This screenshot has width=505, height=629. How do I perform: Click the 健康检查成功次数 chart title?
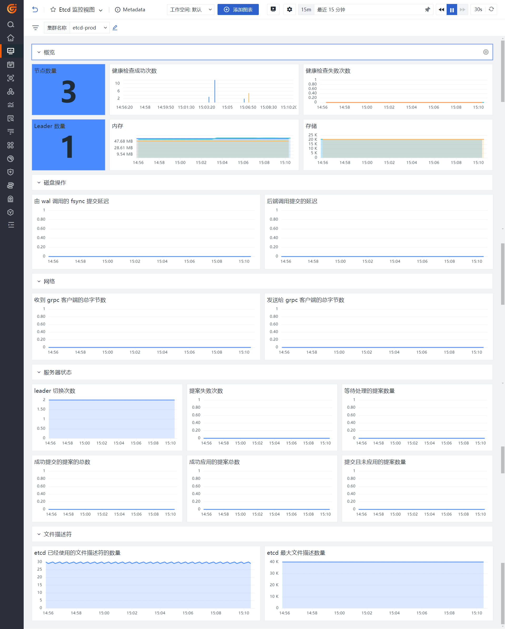click(134, 71)
